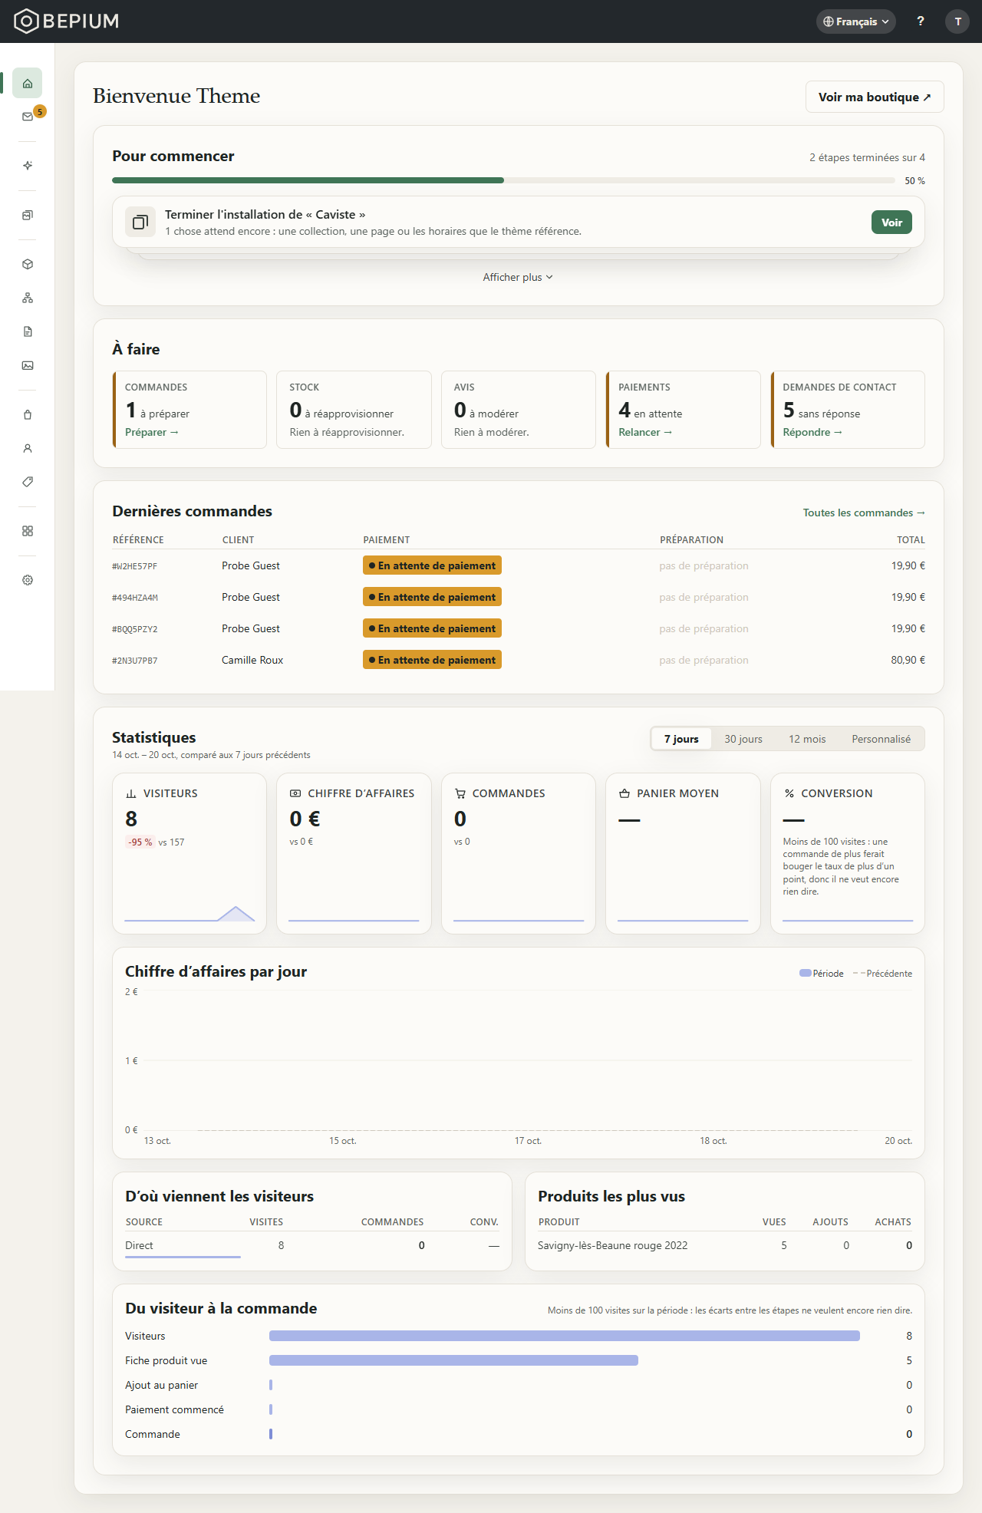Screen dimensions: 982x1513
Task: Open the tag discounts icon in sidebar
Action: pos(28,482)
